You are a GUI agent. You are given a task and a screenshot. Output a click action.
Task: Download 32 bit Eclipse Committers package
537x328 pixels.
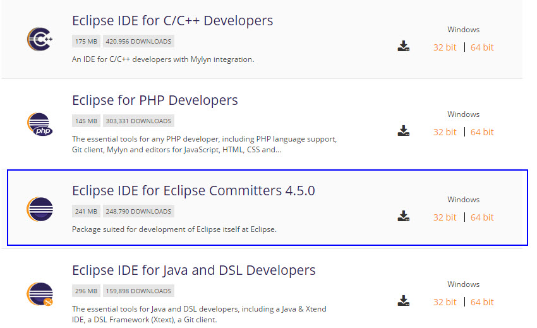coord(444,217)
